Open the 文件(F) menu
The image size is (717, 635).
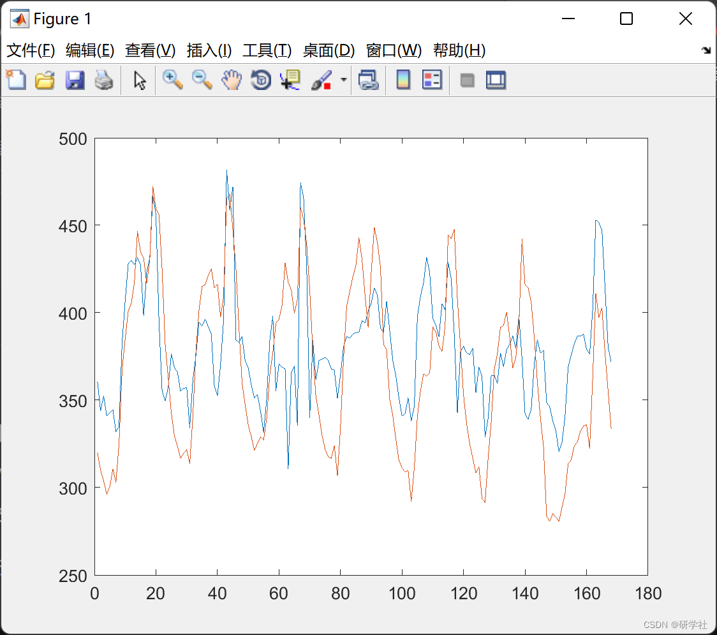31,50
